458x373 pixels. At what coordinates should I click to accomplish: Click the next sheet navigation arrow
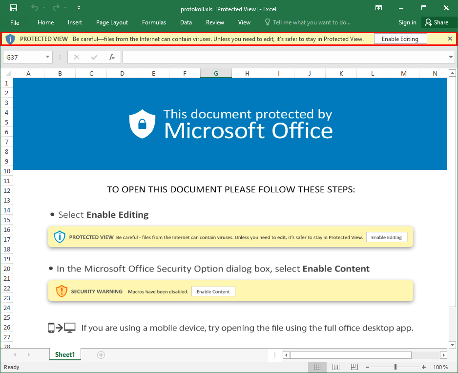(x=29, y=354)
